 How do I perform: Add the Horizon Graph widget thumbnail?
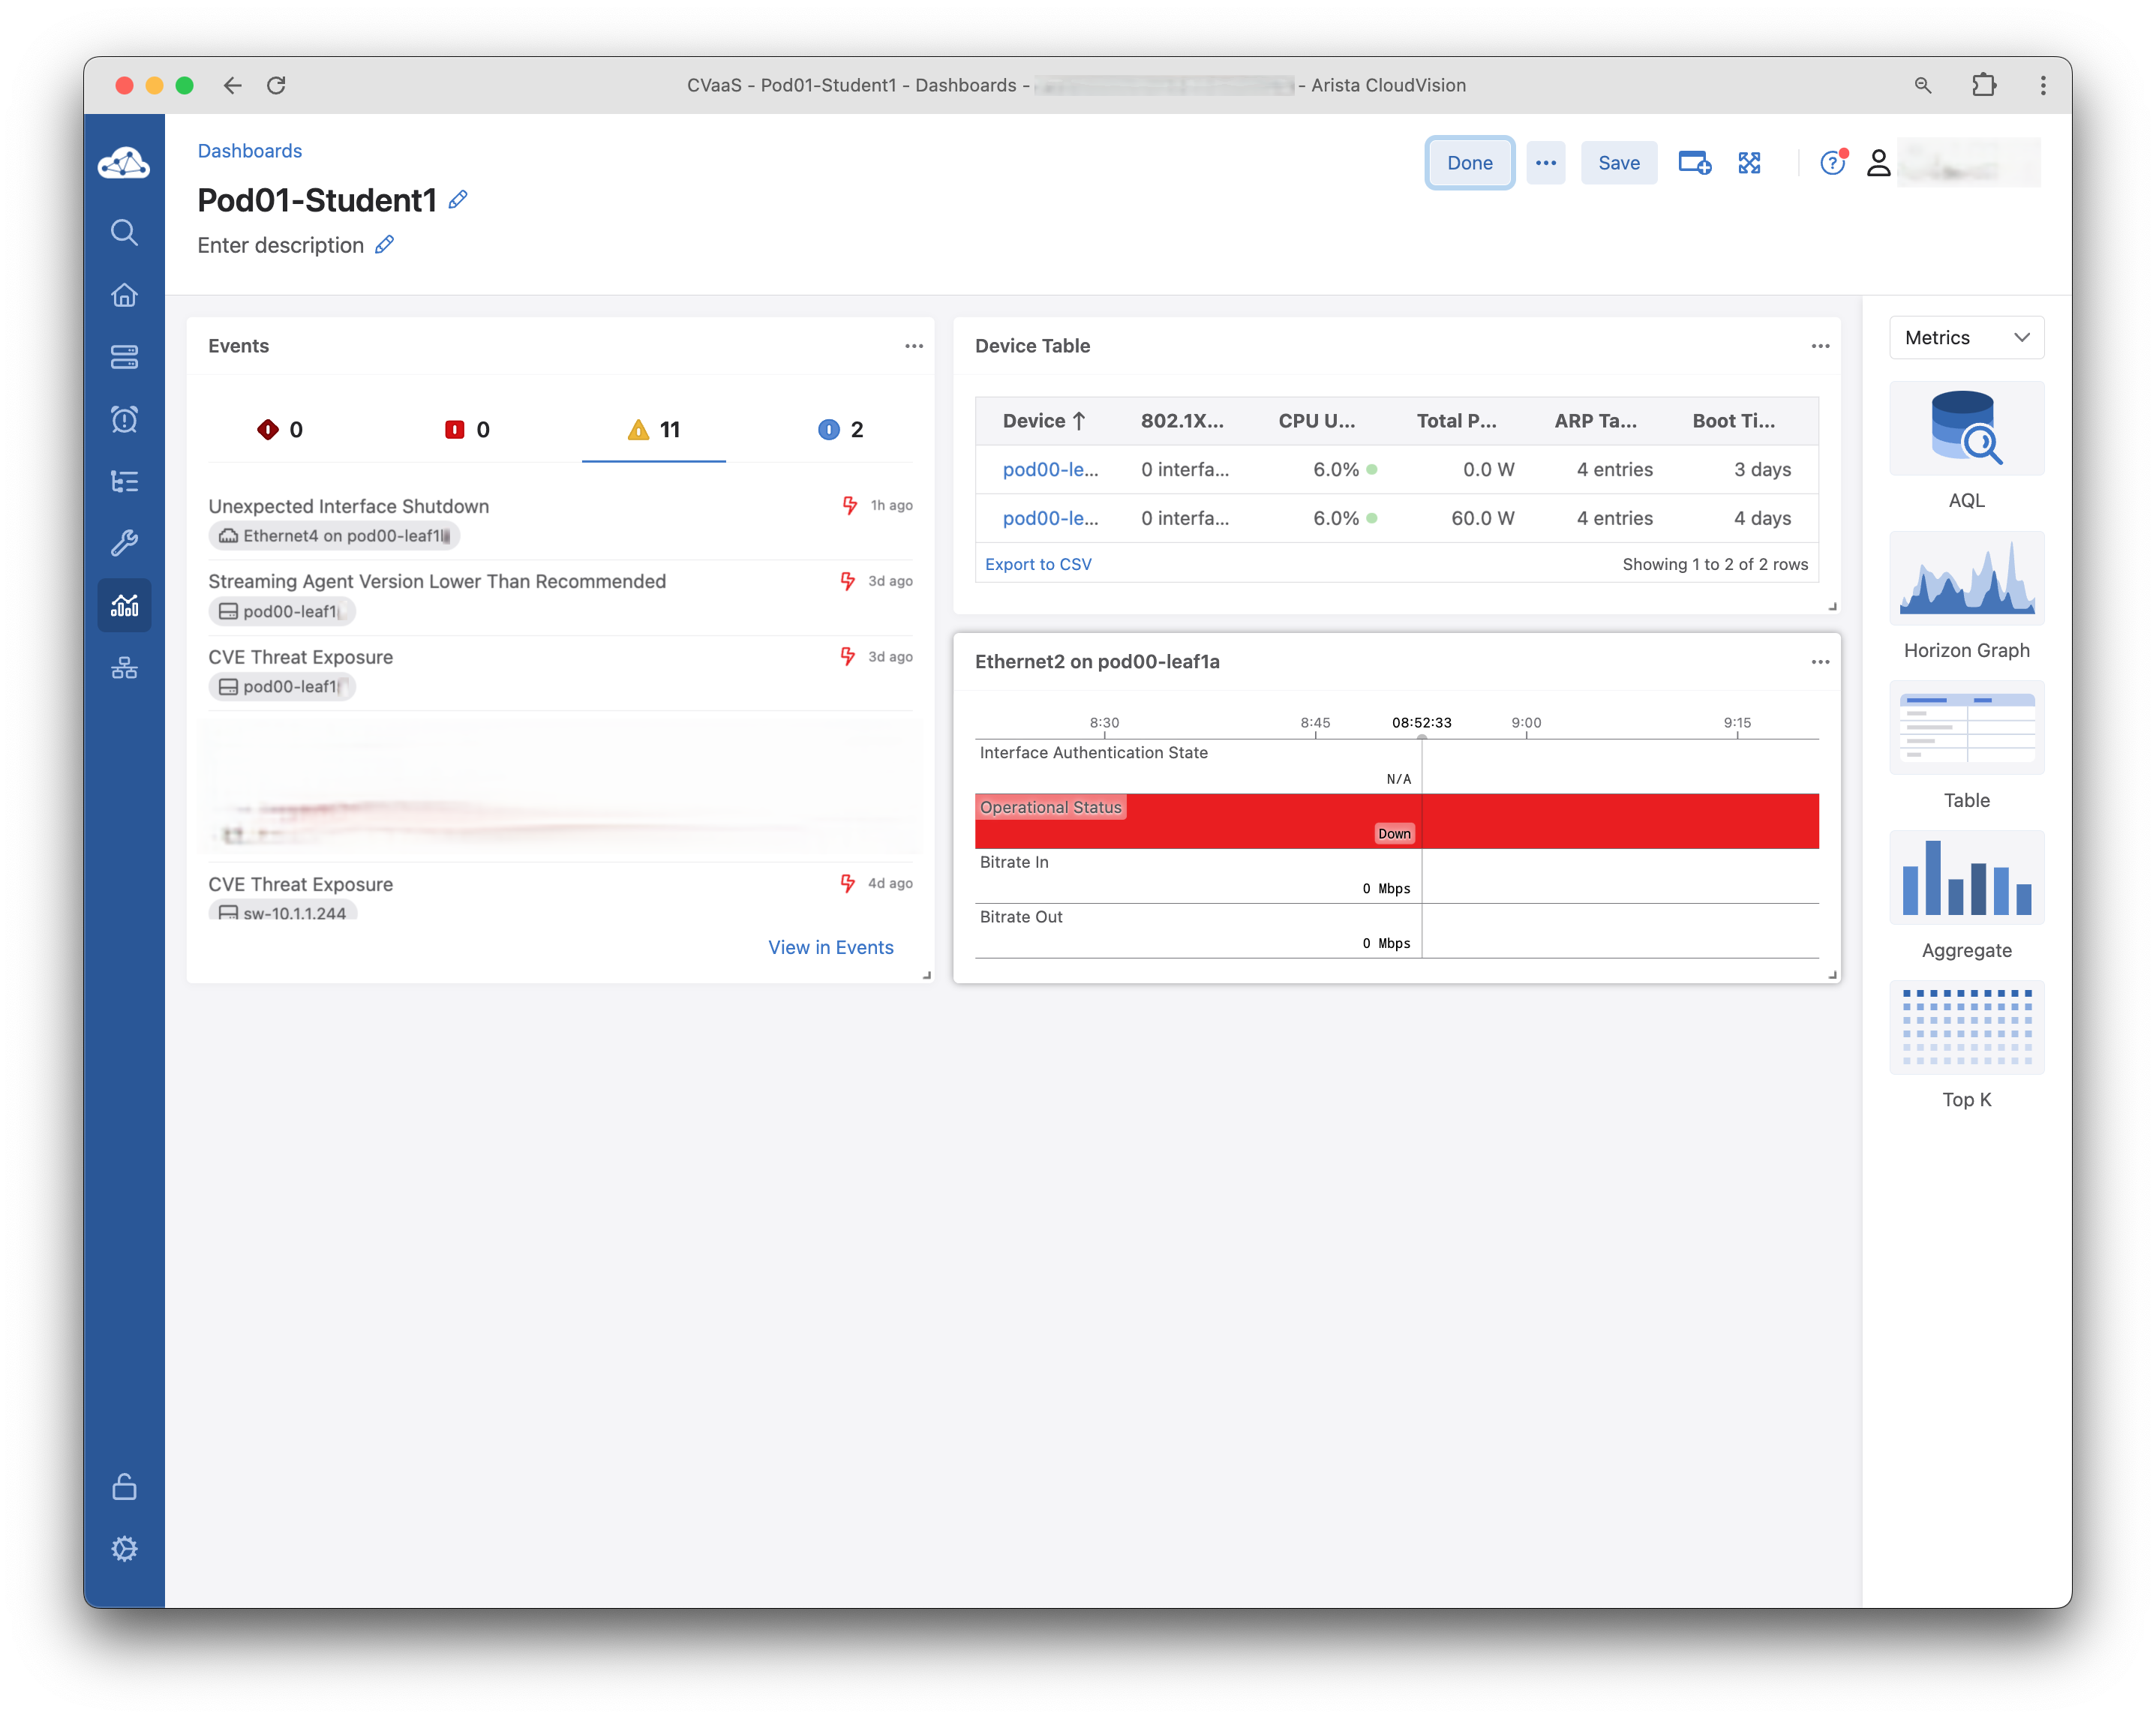pos(1966,579)
